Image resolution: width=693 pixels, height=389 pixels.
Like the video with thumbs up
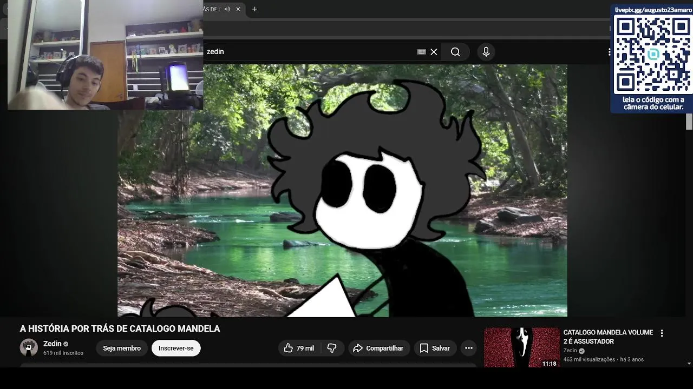(x=299, y=348)
